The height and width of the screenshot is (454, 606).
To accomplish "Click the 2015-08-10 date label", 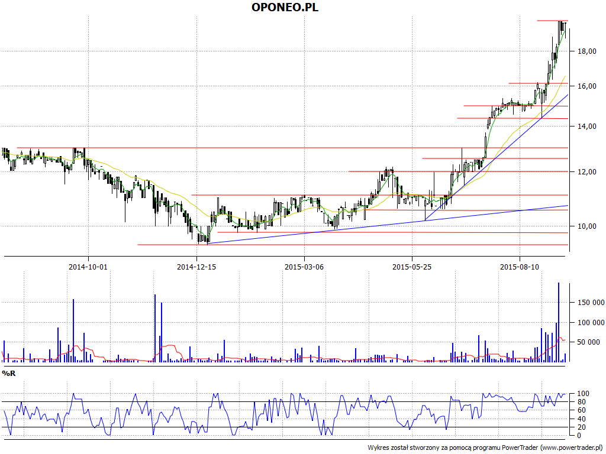I will click(x=520, y=267).
